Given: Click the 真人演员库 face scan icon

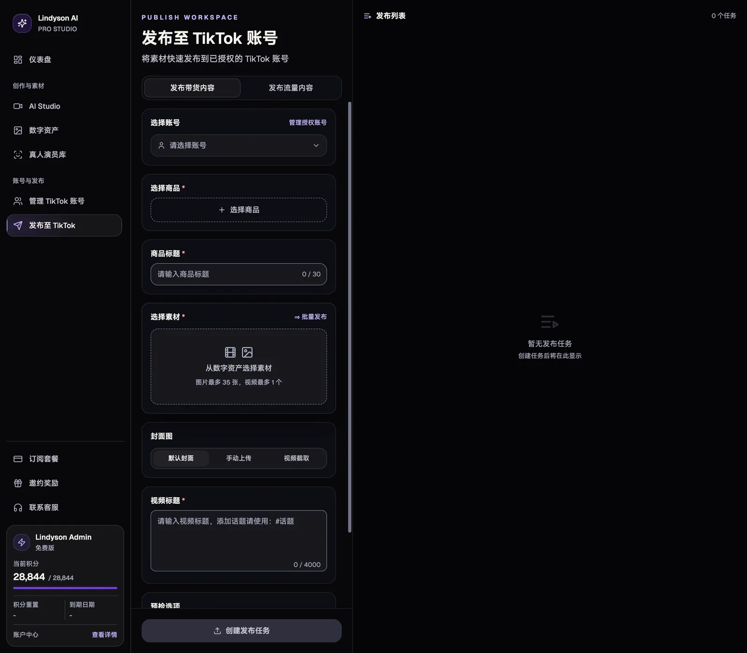Looking at the screenshot, I should coord(18,155).
